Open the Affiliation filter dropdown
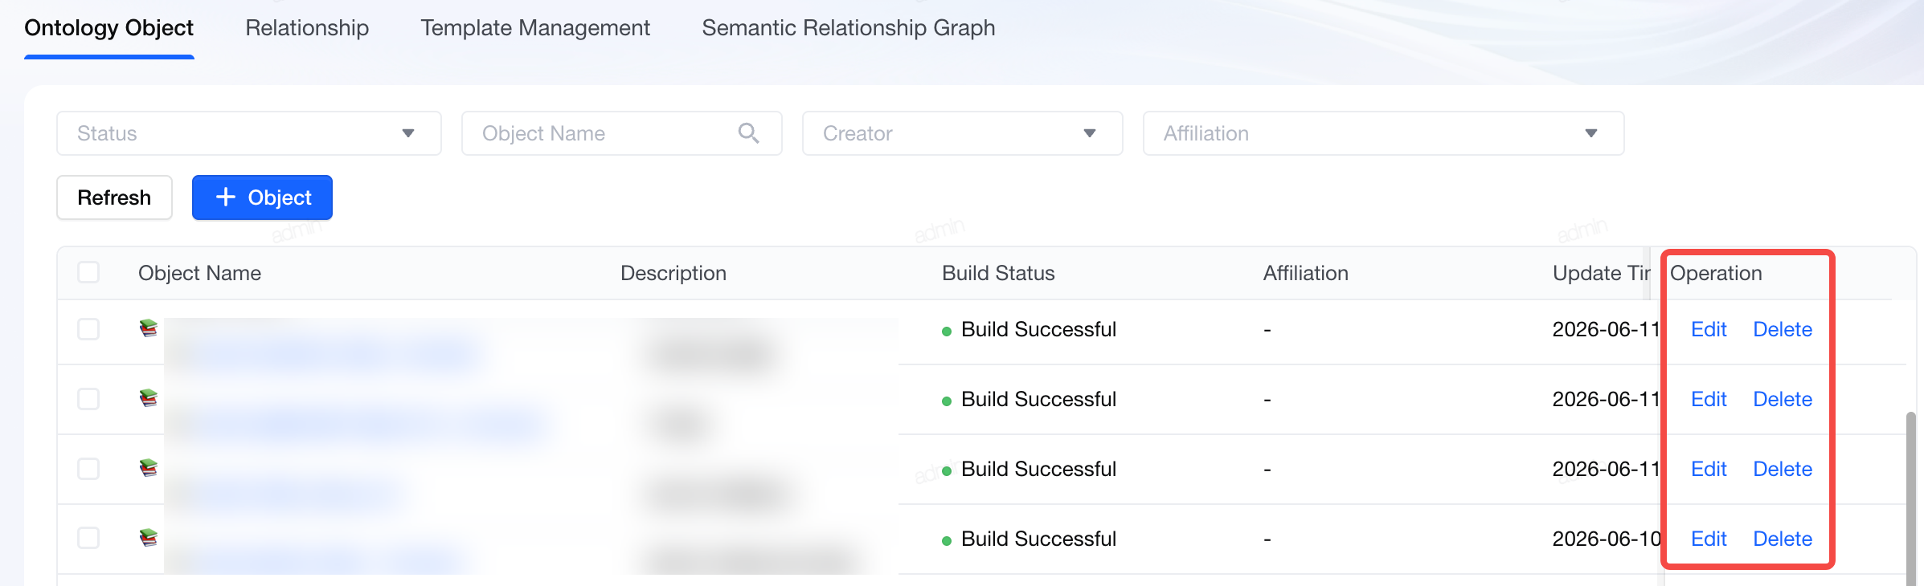The height and width of the screenshot is (586, 1924). (1383, 133)
